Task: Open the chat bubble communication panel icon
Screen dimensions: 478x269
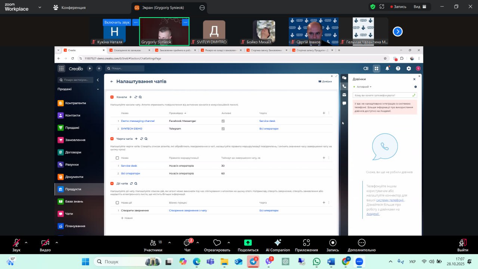Action: click(x=344, y=103)
